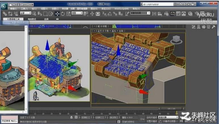Switch to the 选择 ribbon tab
Screen dimensions: 219x124
pyautogui.click(x=46, y=19)
